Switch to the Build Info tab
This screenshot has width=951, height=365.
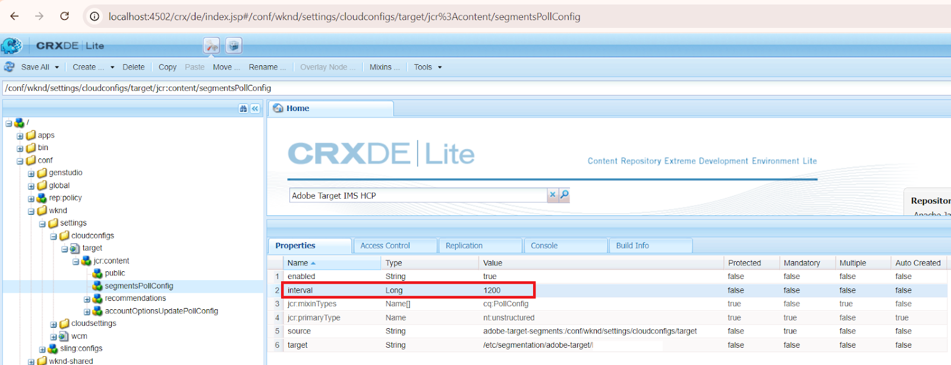[x=651, y=246]
